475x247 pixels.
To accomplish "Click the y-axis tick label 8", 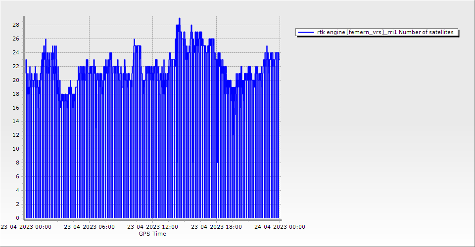I will click(x=18, y=163).
